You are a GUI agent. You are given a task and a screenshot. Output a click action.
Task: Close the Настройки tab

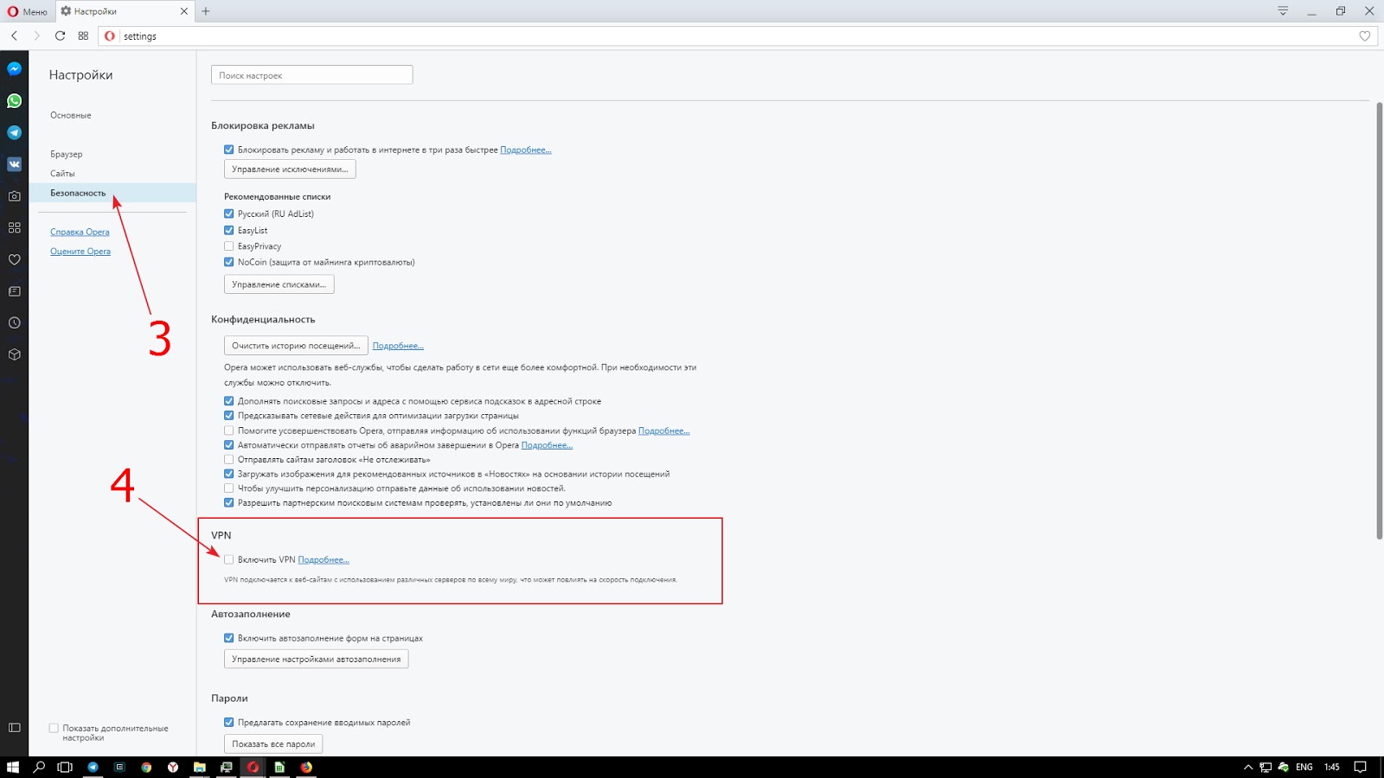point(184,11)
